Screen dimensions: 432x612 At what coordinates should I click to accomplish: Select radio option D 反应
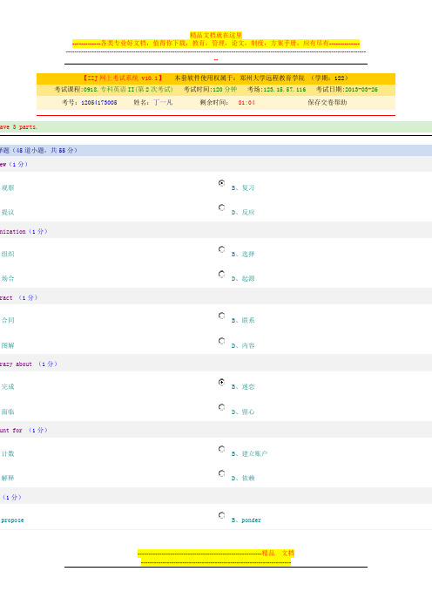click(221, 207)
